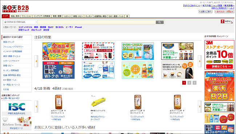Open the 企業一覧 link
236x134 pixels.
click(11, 98)
